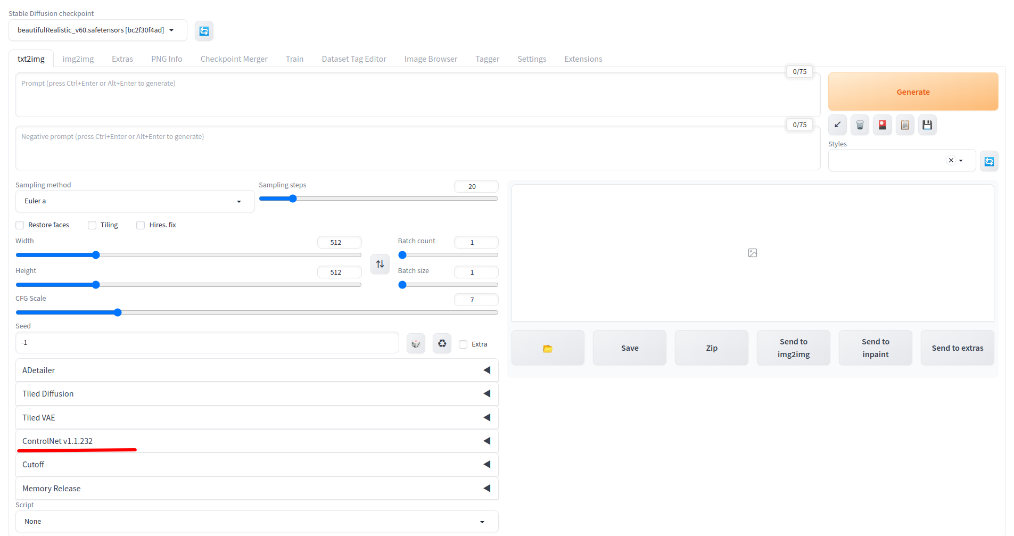Reuse last seed via recycle icon
This screenshot has width=1014, height=536.
point(442,343)
